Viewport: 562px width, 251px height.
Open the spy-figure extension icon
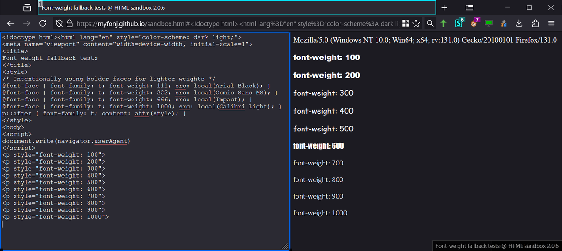coord(503,23)
